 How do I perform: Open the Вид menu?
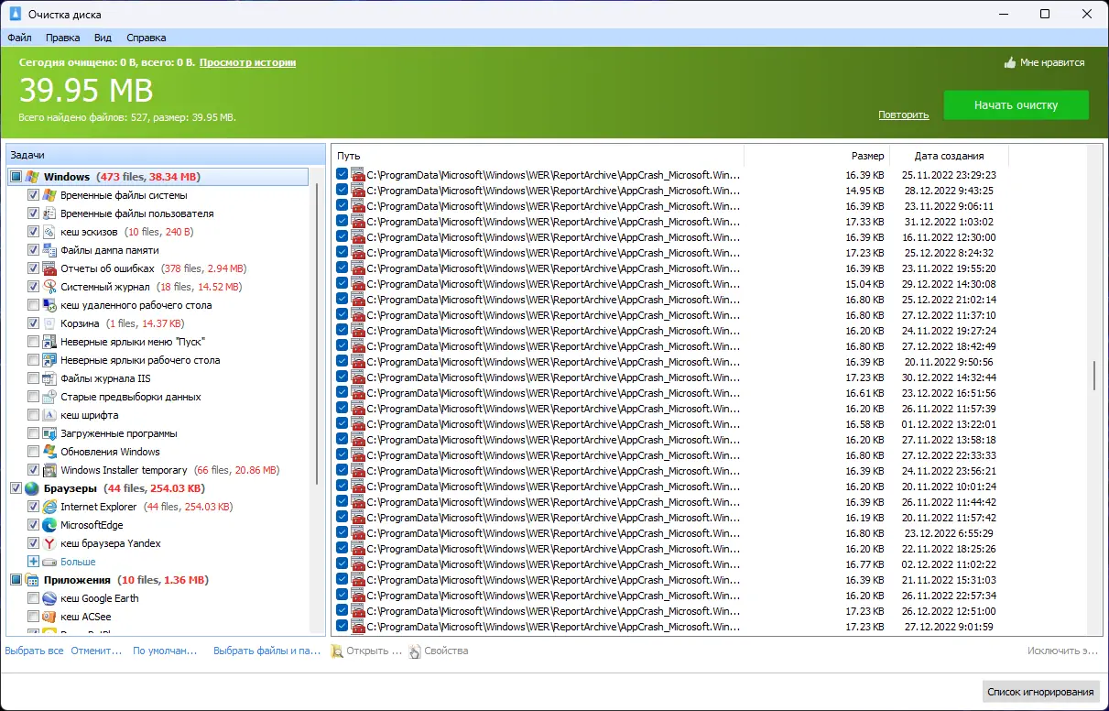103,38
